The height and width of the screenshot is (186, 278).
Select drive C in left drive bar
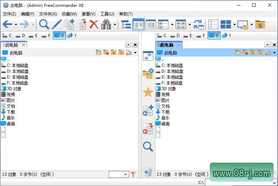pos(7,35)
